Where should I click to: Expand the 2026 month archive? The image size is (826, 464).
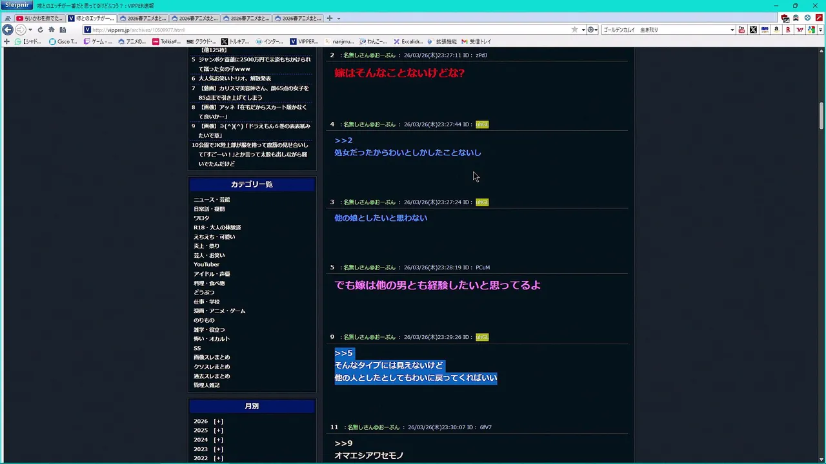(x=218, y=421)
